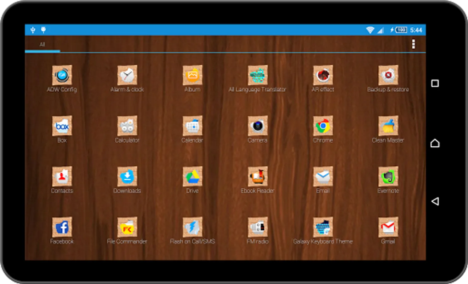Viewport: 468px width, 284px height.
Task: Tap the USB notification icon
Action: (x=33, y=30)
